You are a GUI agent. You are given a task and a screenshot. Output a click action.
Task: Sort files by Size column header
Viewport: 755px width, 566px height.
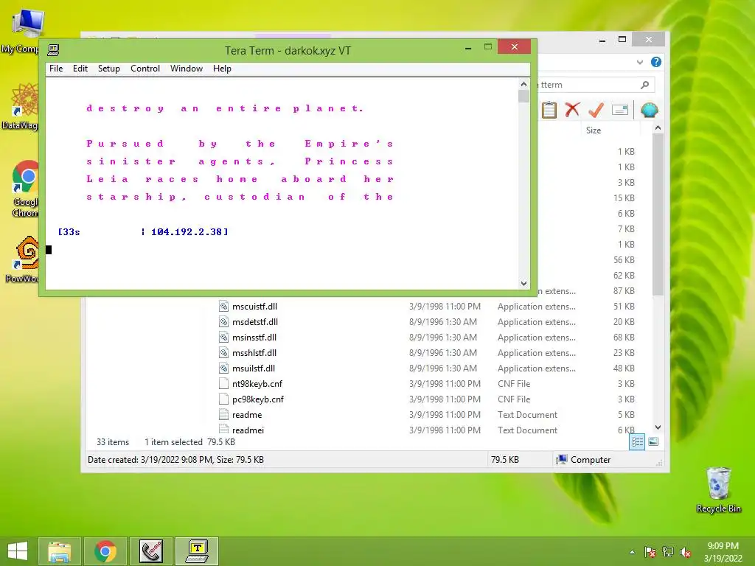[x=594, y=130]
